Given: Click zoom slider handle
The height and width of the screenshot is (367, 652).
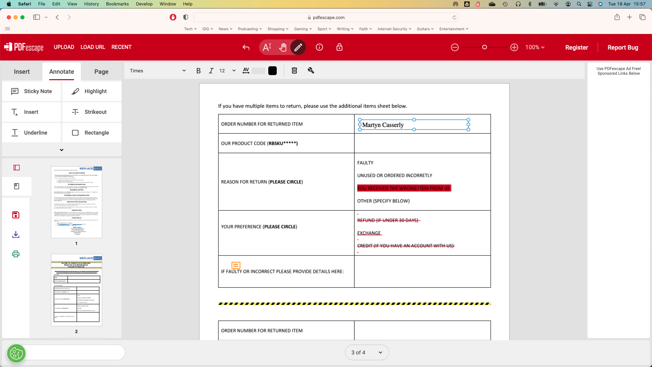Looking at the screenshot, I should pyautogui.click(x=485, y=47).
